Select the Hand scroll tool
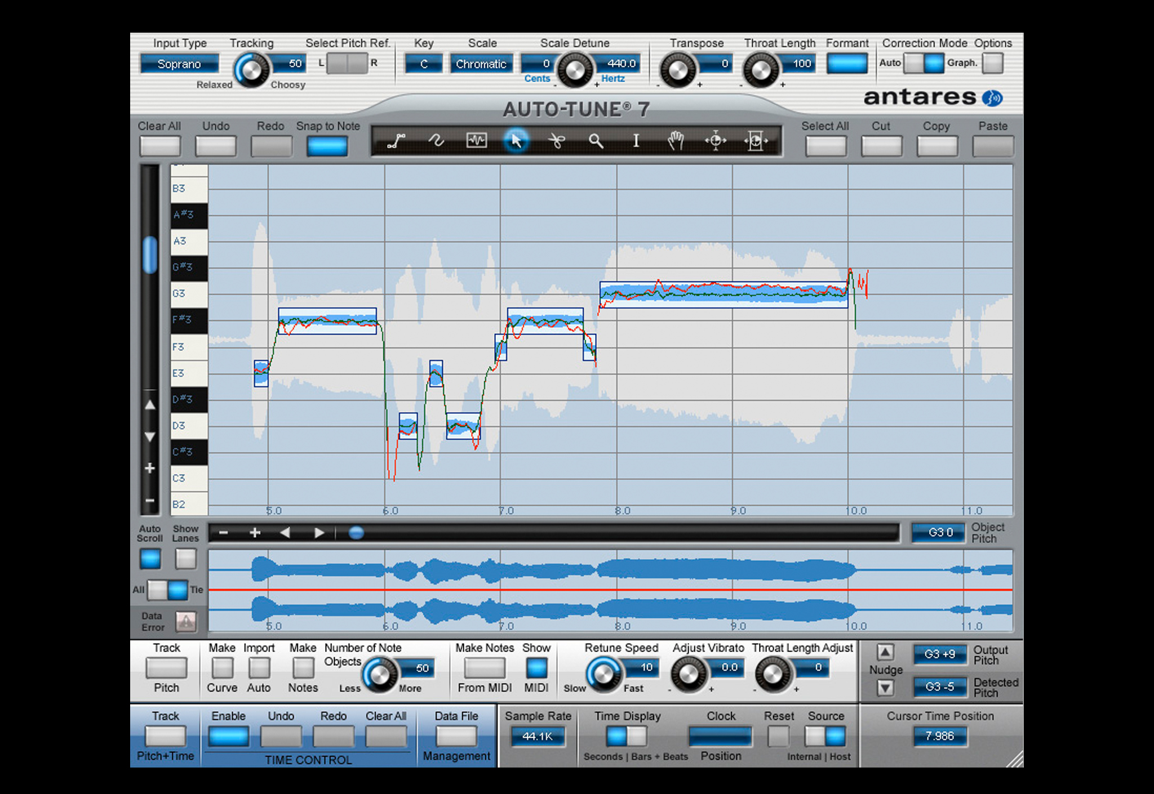1154x794 pixels. [x=676, y=141]
